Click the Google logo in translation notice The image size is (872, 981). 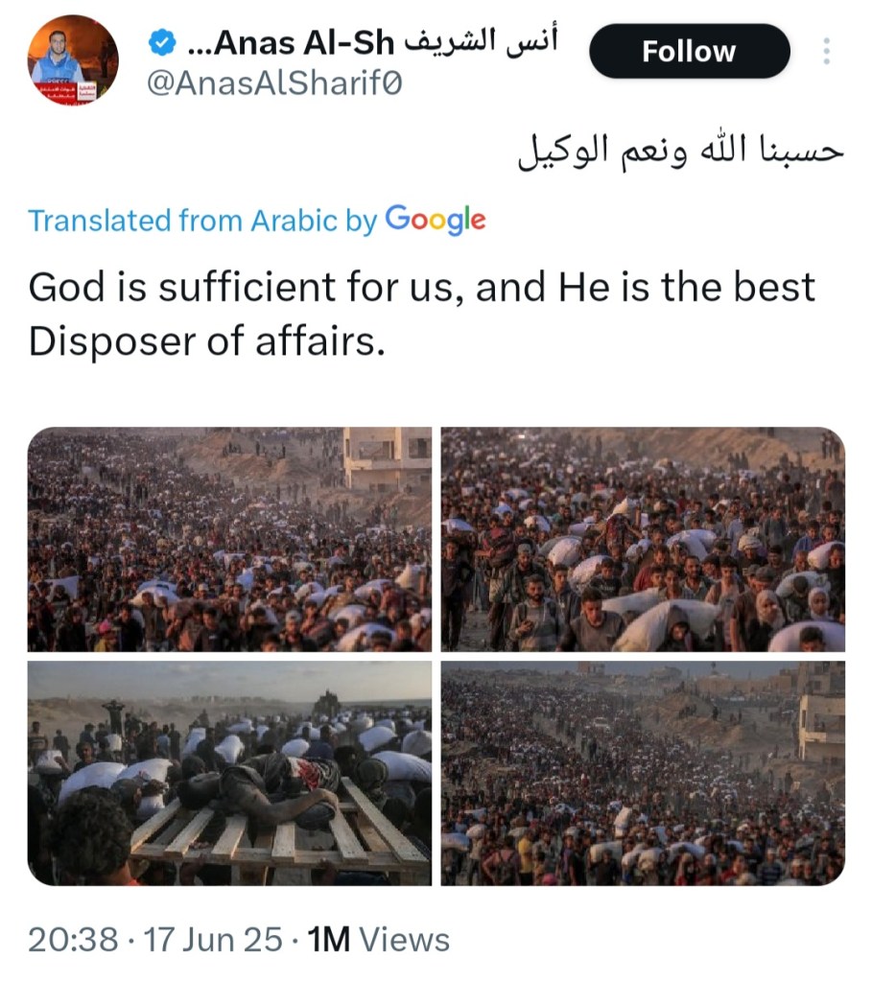point(435,220)
